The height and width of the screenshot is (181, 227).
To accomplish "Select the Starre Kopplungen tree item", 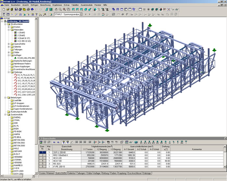I will pos(22,67).
